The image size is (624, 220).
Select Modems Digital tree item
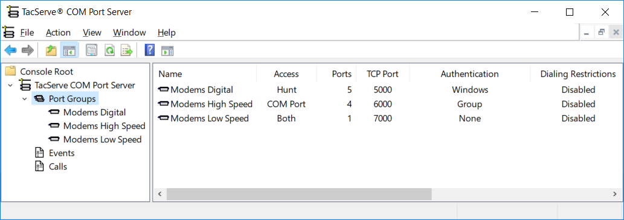pyautogui.click(x=94, y=112)
